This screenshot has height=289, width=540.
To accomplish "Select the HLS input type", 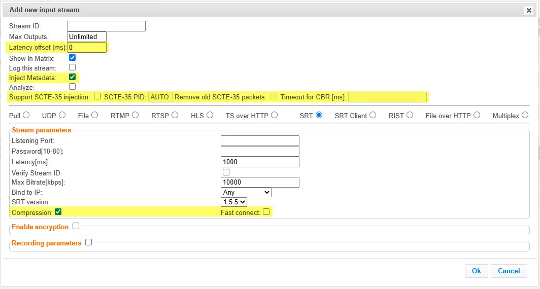I will (x=210, y=115).
